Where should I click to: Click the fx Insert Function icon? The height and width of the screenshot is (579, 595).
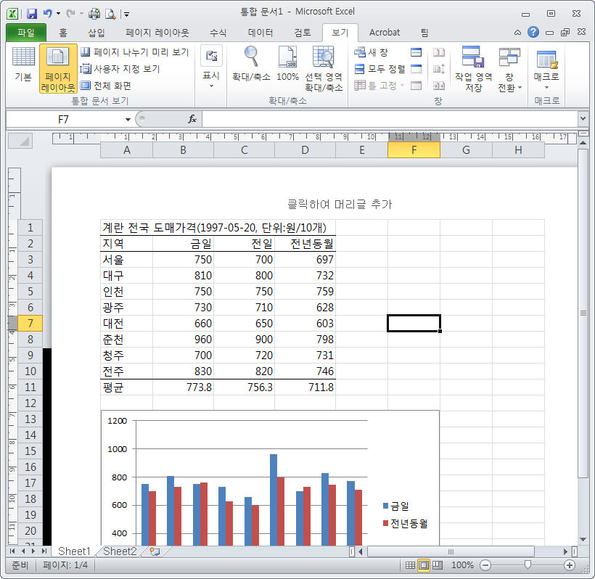click(192, 119)
